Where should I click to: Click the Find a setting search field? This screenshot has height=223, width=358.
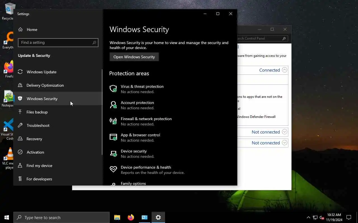[58, 42]
